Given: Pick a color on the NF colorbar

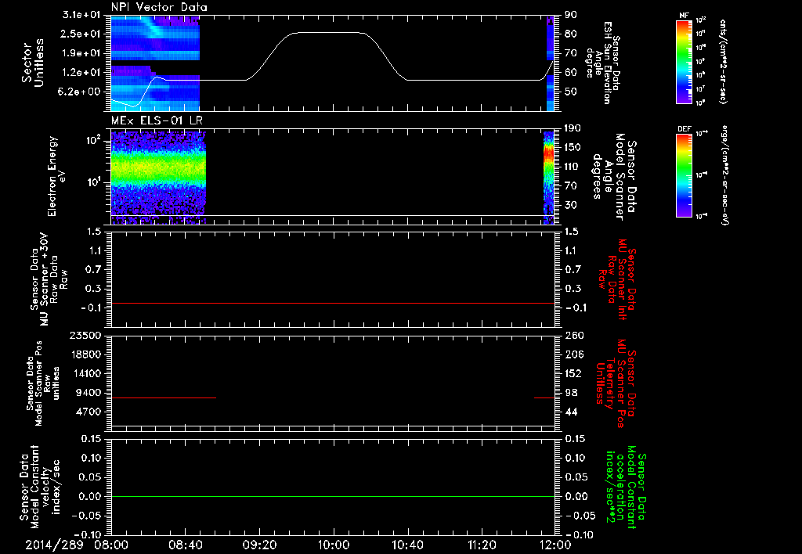Looking at the screenshot, I should [685, 62].
